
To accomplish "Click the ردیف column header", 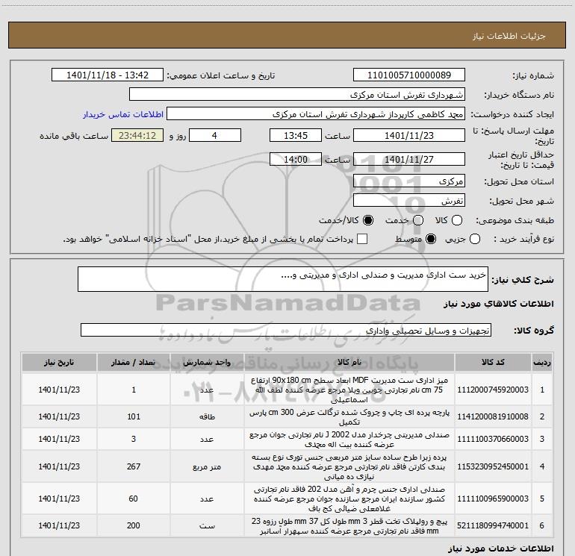I will click(x=542, y=363).
